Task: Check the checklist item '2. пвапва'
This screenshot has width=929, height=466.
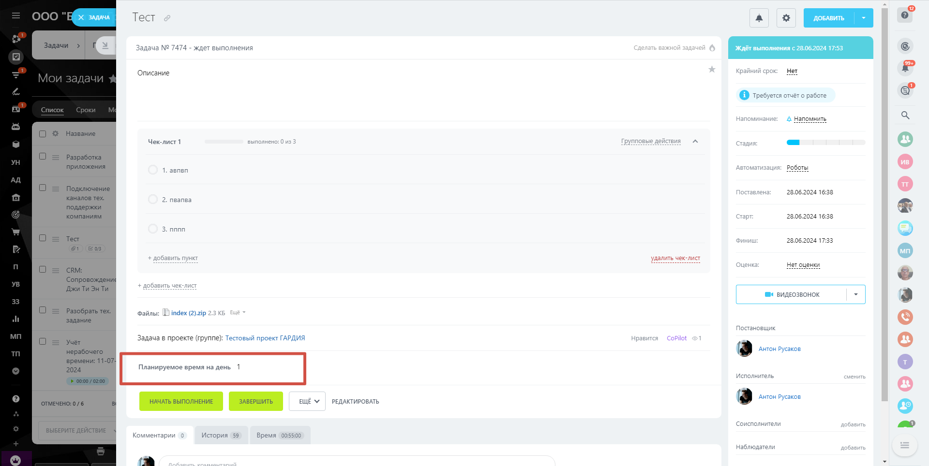Action: coord(153,200)
